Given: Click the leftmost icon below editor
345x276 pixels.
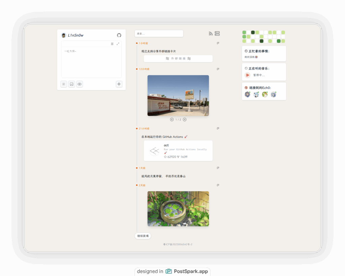Looking at the screenshot, I should pos(64,84).
